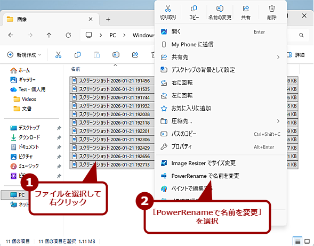The width and height of the screenshot is (314, 246).
Task: Choose 開く from the context menu
Action: point(221,31)
